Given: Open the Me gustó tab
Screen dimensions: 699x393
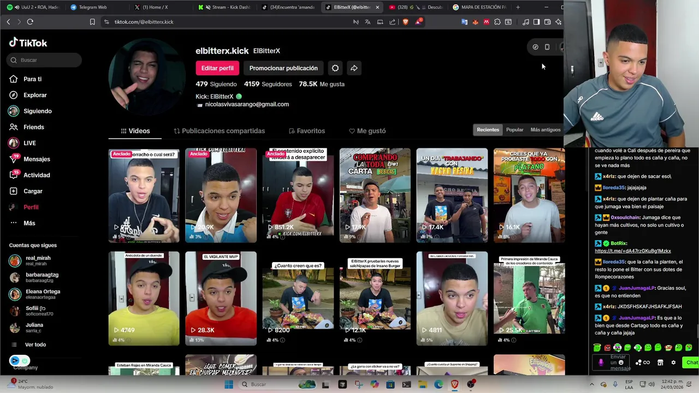Looking at the screenshot, I should coord(368,131).
